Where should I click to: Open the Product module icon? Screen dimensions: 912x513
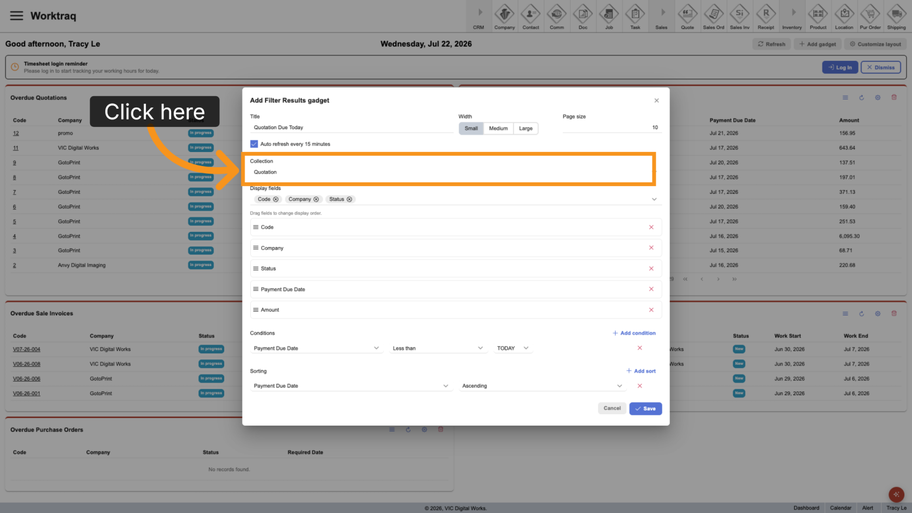(818, 16)
